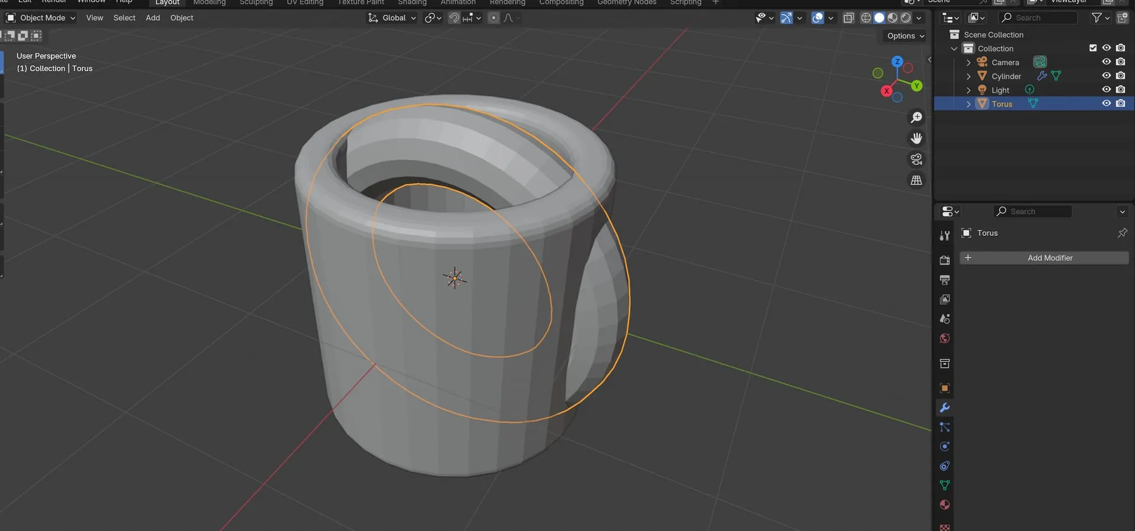
Task: Open the Global transform orientation dropdown
Action: coord(392,18)
